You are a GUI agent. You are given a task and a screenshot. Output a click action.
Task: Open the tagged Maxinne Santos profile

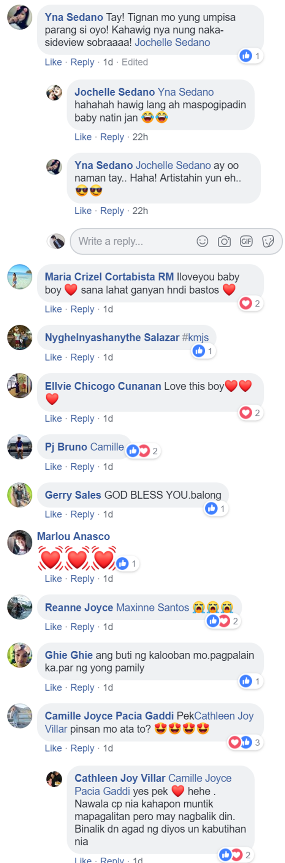152,607
